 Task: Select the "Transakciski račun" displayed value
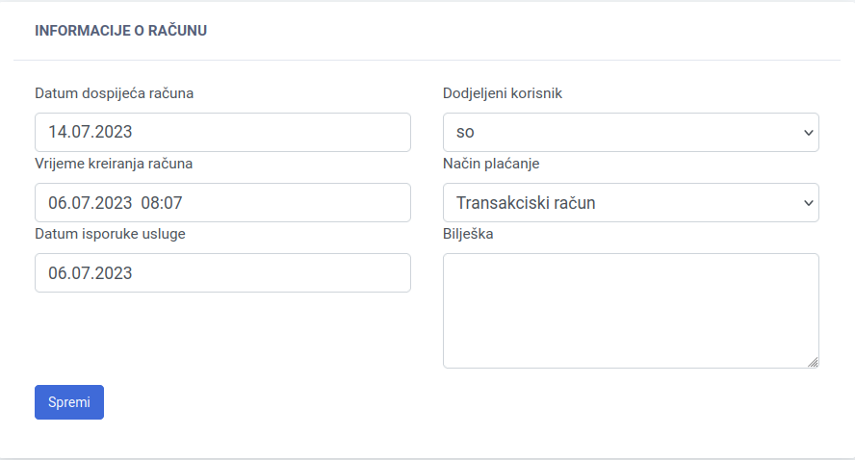[526, 203]
